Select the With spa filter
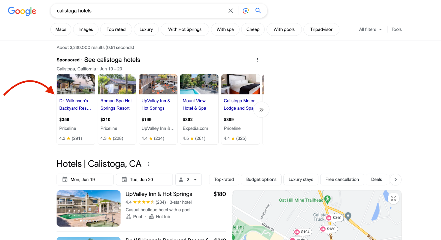The width and height of the screenshot is (441, 240). (x=225, y=29)
